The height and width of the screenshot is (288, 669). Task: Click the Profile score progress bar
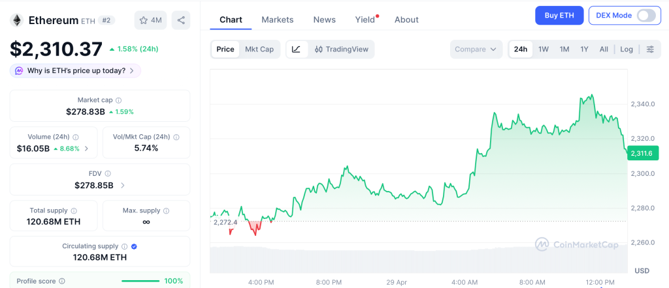(x=140, y=281)
